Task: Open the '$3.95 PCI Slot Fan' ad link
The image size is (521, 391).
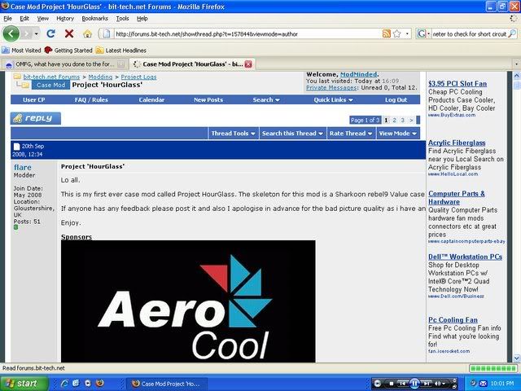Action: pos(458,84)
